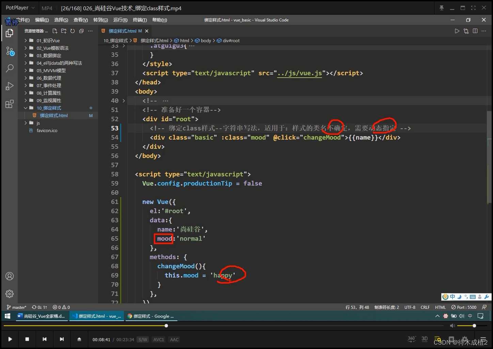Screen dimensions: 493x349
Task: Open the Explorer icon in the activity bar
Action: coord(10,33)
